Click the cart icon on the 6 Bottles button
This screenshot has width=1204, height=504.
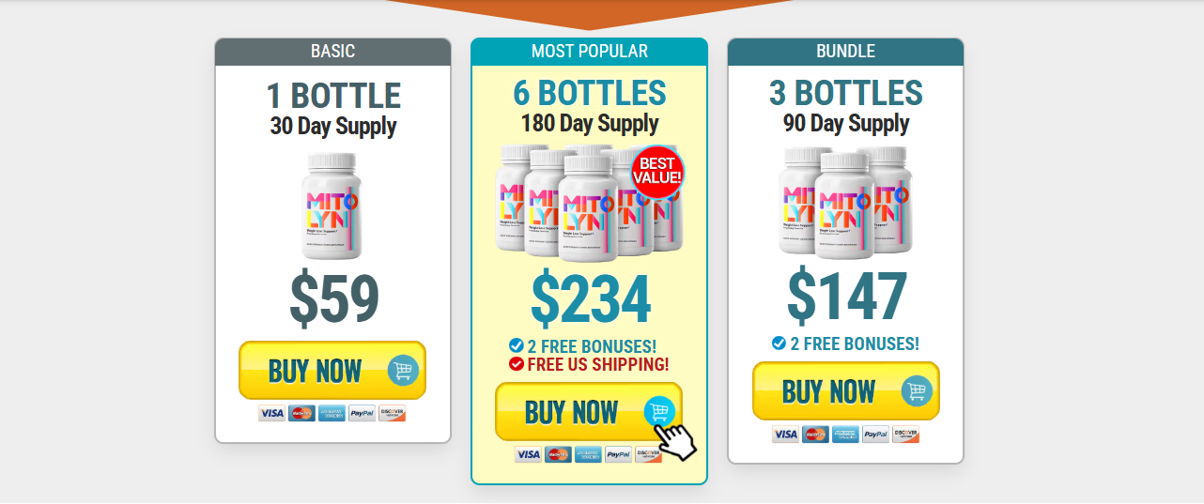point(659,411)
